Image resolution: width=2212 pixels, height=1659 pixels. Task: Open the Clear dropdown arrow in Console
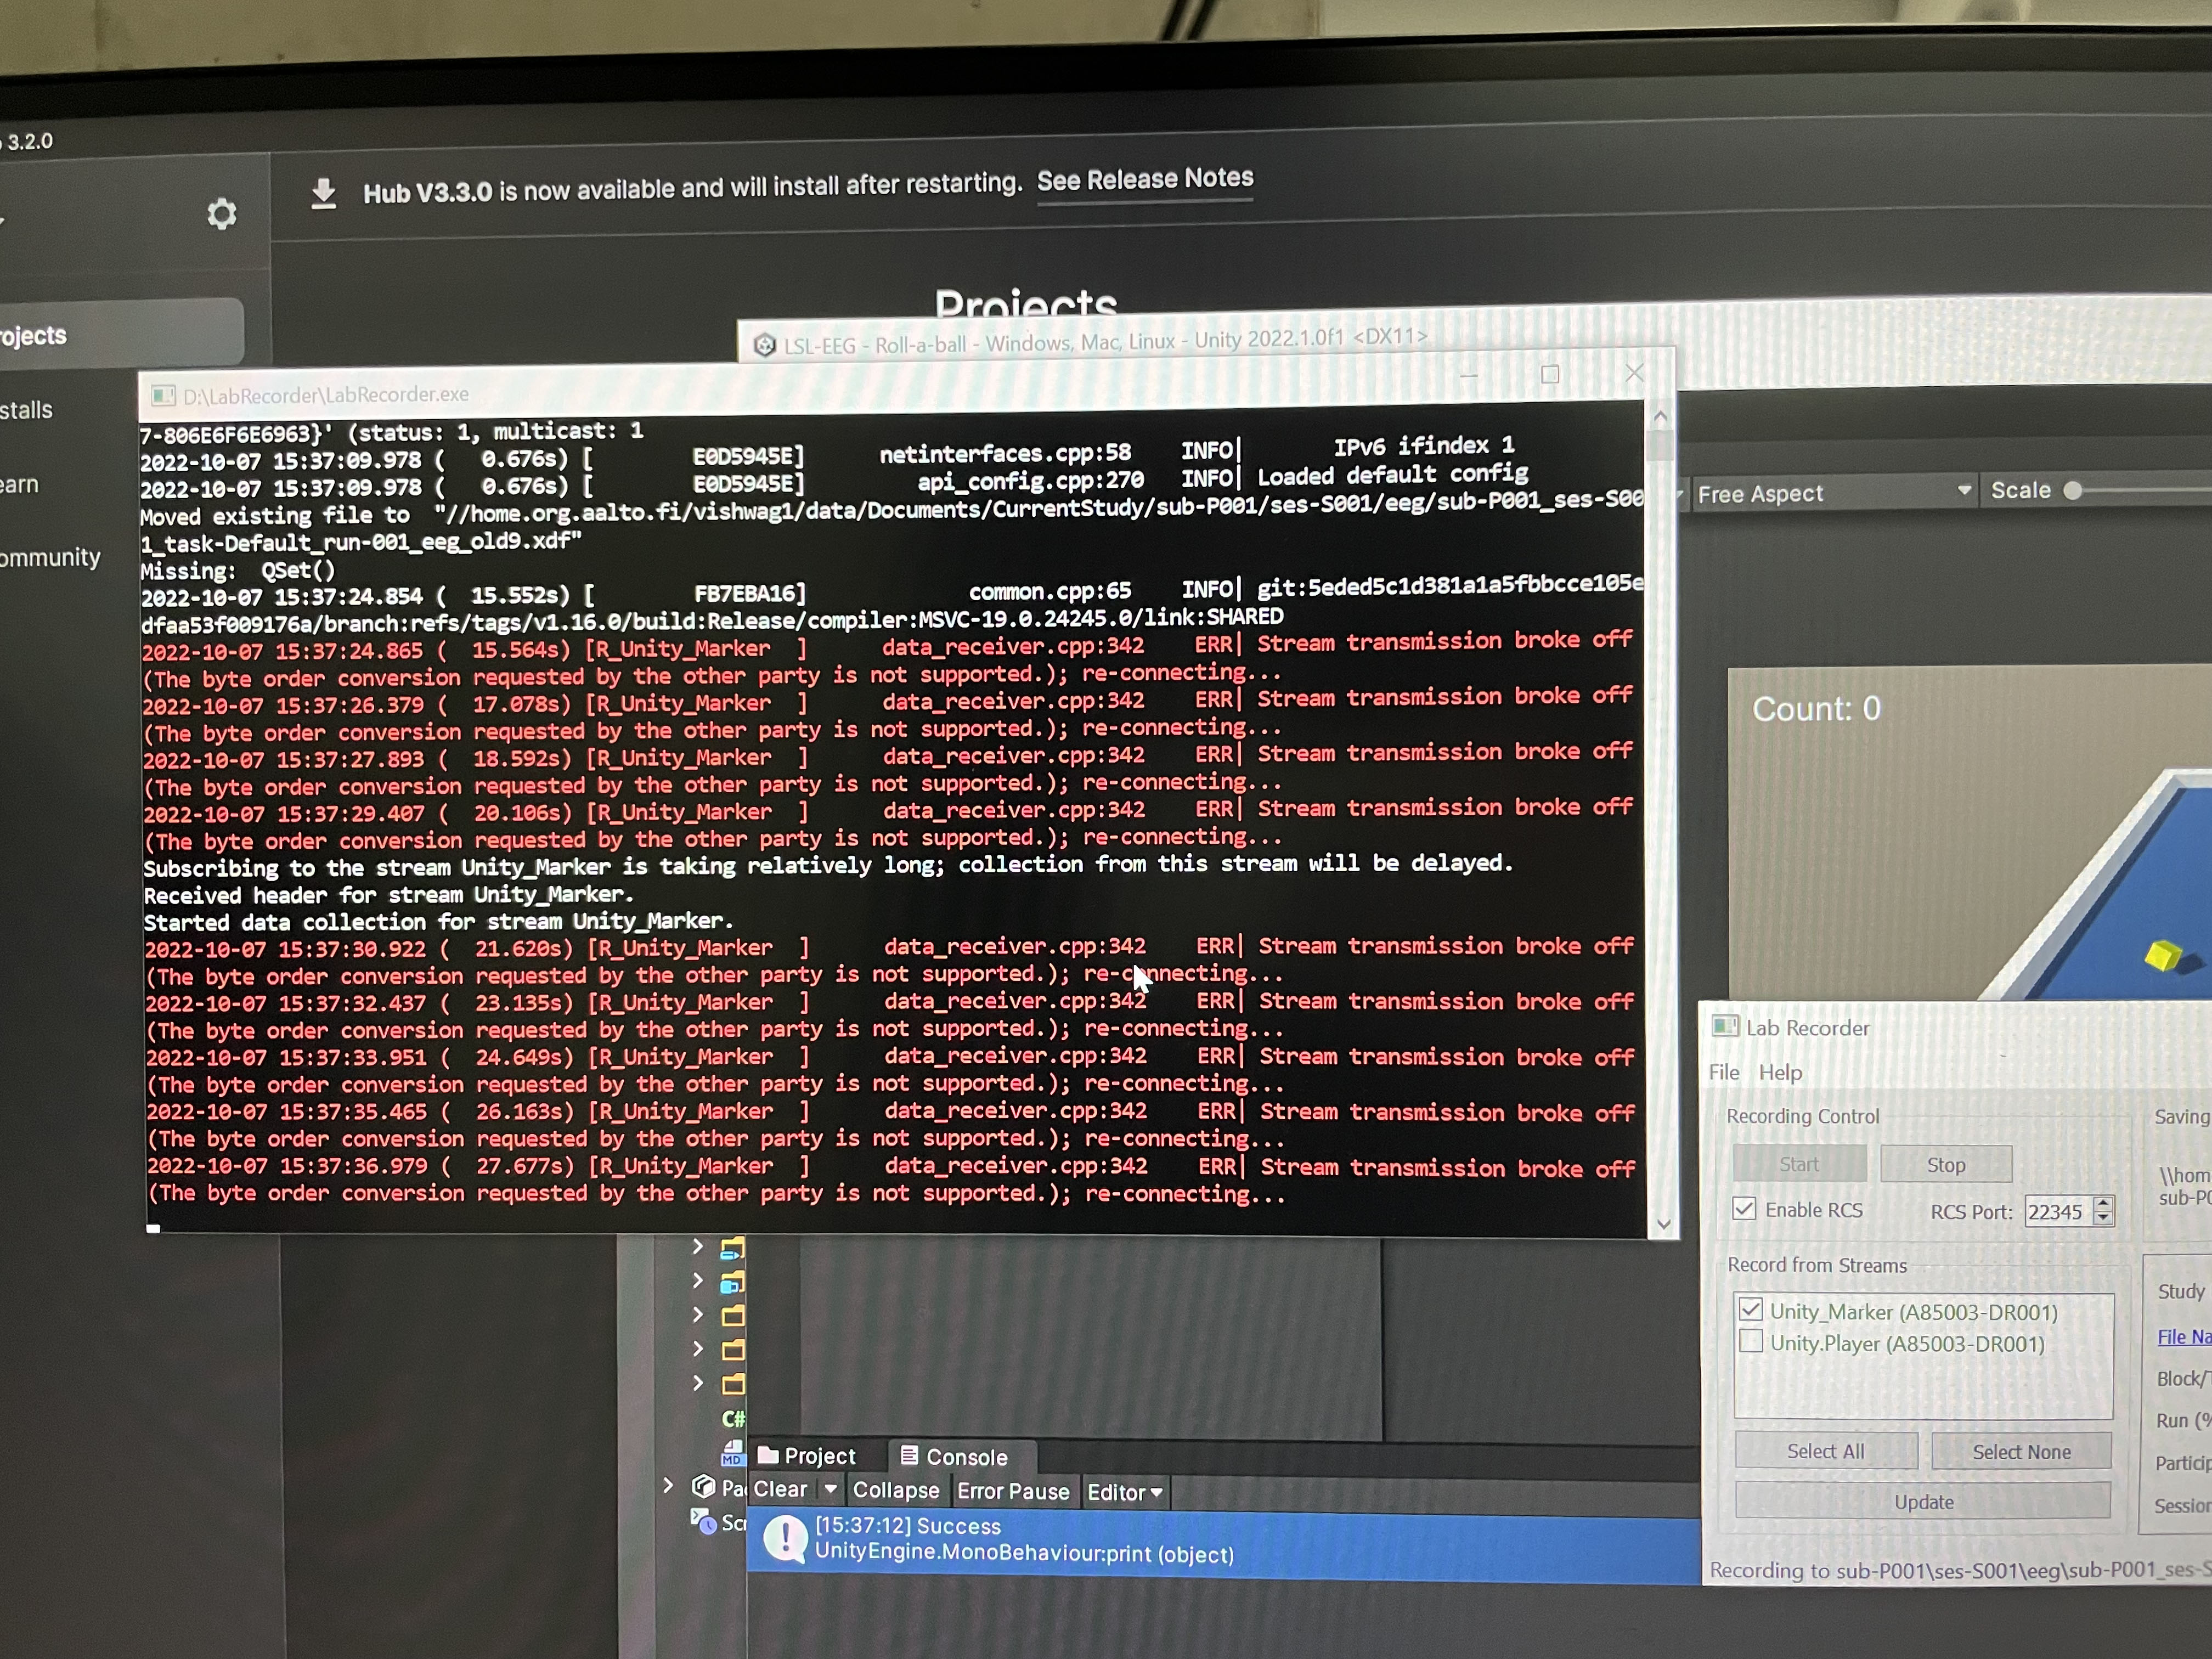tap(831, 1489)
